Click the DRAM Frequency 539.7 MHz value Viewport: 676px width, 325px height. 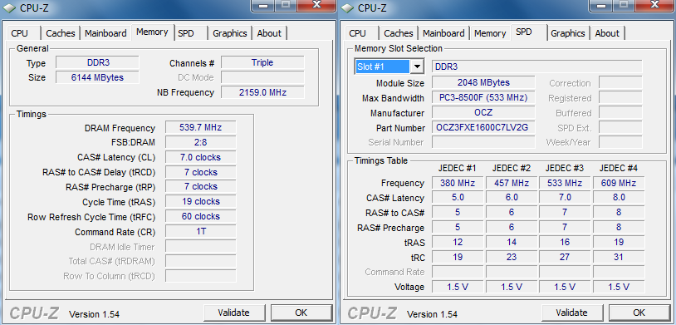point(200,127)
